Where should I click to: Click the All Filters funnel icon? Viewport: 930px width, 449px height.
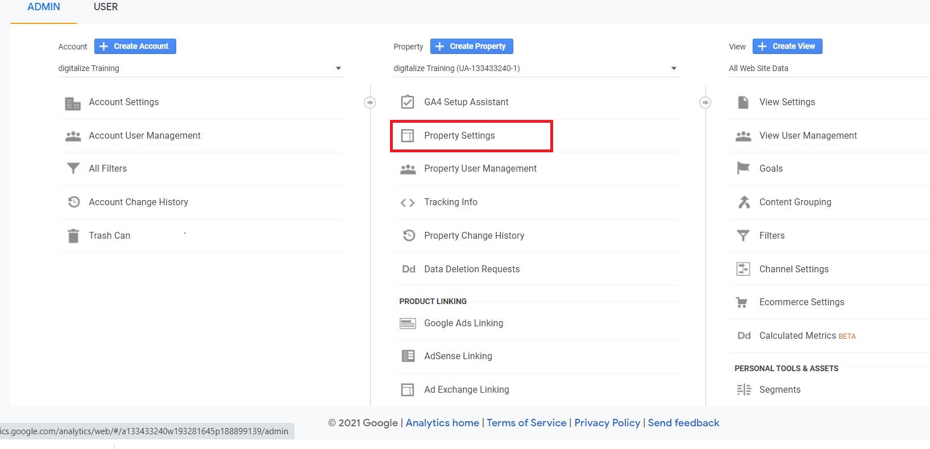(x=73, y=169)
